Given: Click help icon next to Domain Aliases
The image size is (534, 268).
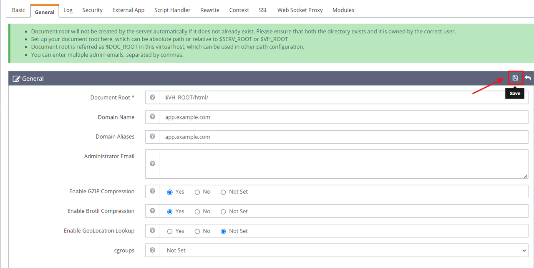Looking at the screenshot, I should [153, 137].
